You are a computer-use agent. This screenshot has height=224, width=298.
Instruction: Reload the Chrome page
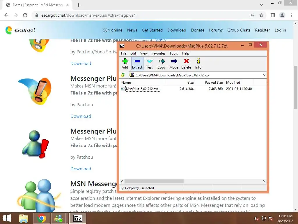[25, 15]
